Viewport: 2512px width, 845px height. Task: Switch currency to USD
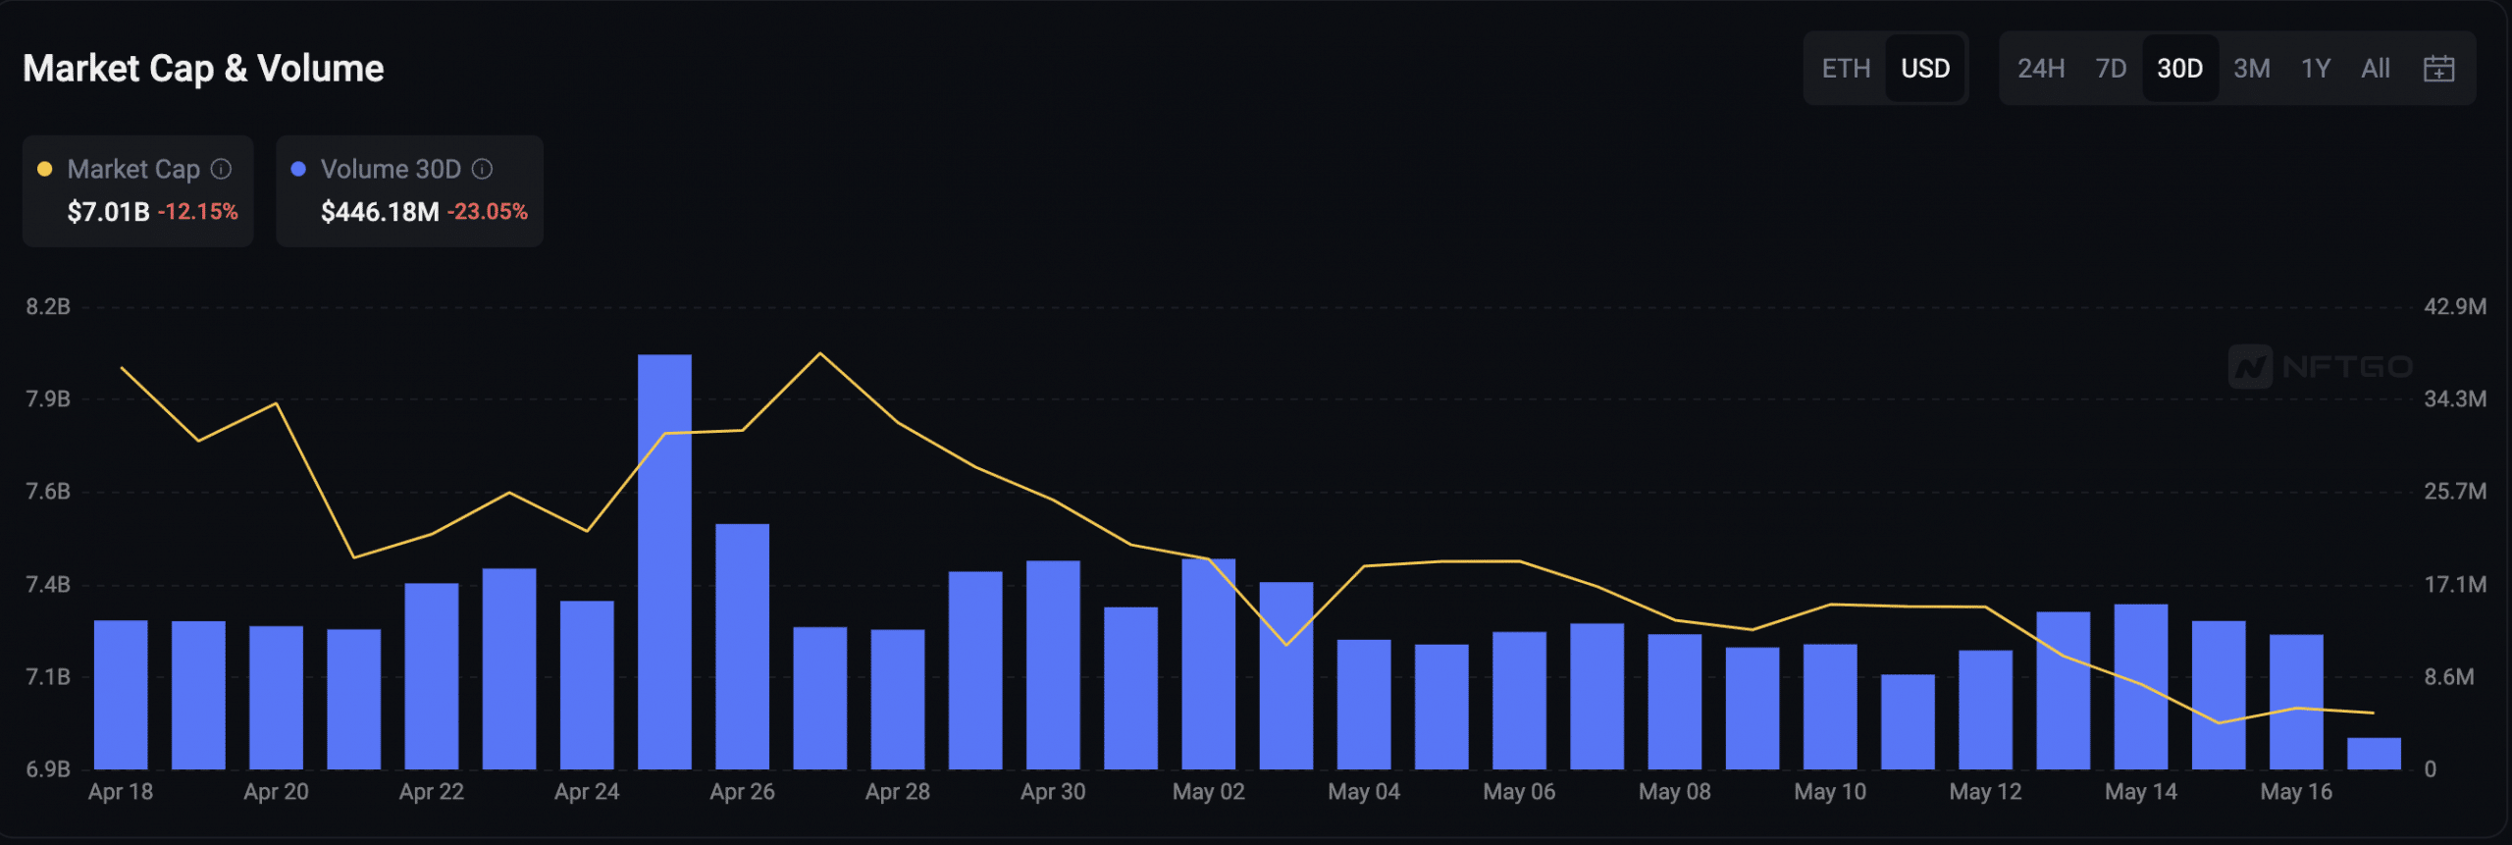(x=1925, y=69)
